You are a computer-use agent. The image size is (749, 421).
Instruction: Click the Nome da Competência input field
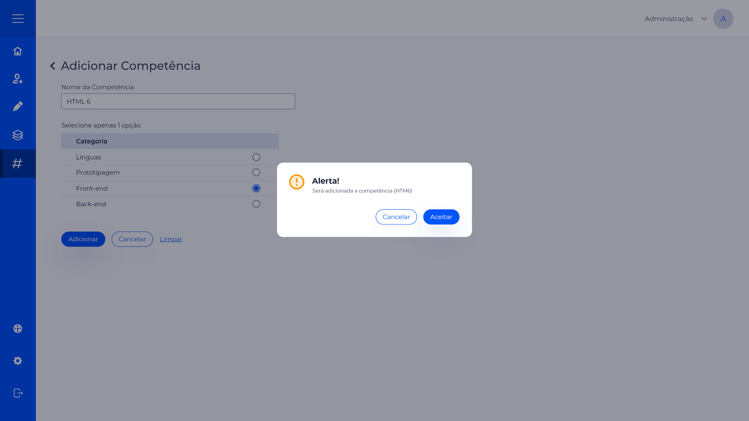pyautogui.click(x=178, y=102)
